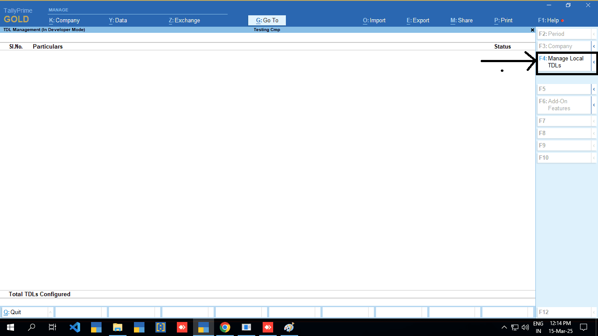Open the M: Share menu
The image size is (598, 336).
point(461,20)
